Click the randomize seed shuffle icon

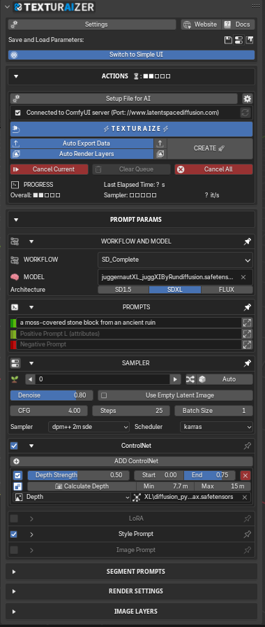pos(191,379)
